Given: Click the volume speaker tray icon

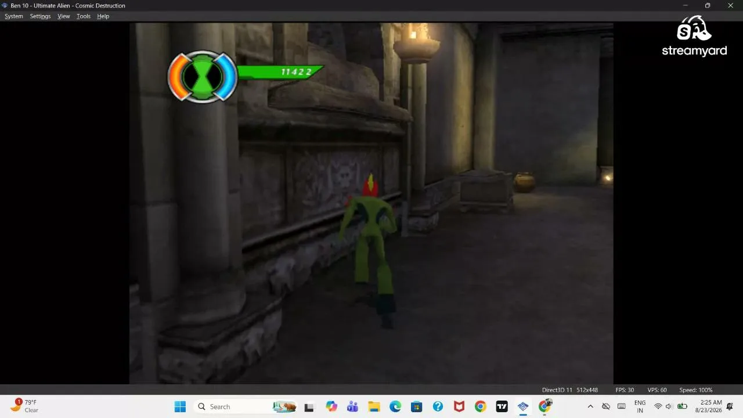Looking at the screenshot, I should [669, 406].
